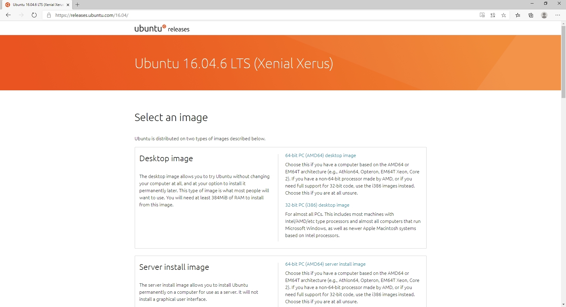Click the Ubuntu 16.04.6 LTS (Xenial Xerus) title

[x=234, y=63]
